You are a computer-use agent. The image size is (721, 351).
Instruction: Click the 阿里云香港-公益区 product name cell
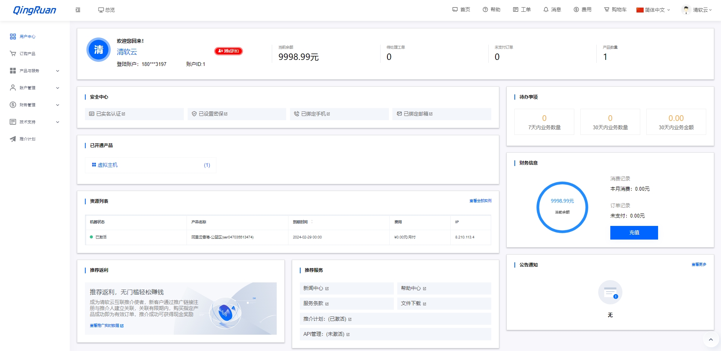coord(237,237)
